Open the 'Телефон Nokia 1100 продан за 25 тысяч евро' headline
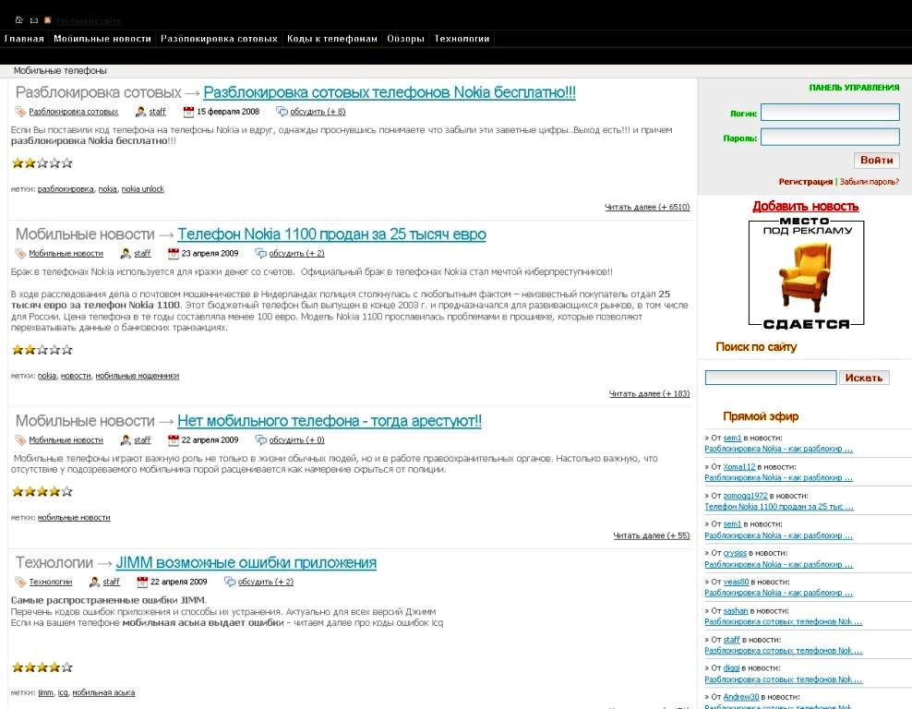Image resolution: width=912 pixels, height=709 pixels. coord(331,234)
